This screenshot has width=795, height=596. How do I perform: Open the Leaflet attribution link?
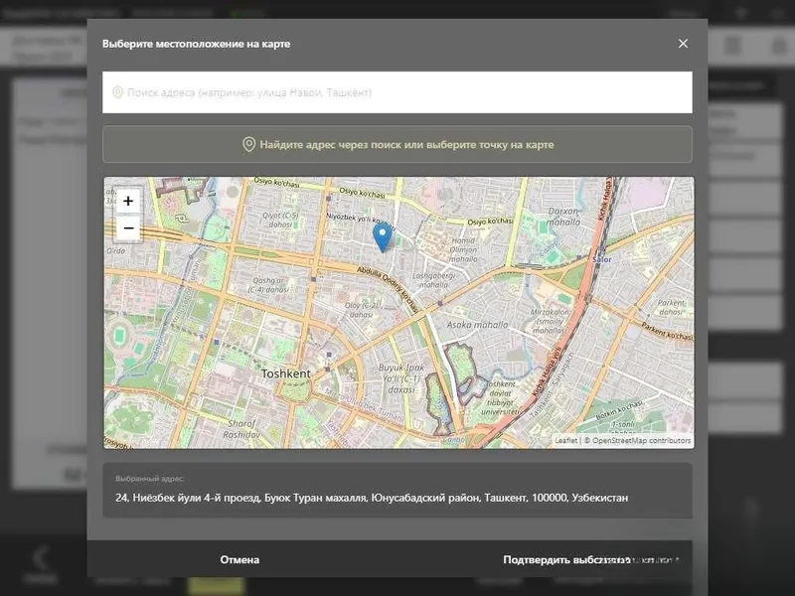coord(565,440)
